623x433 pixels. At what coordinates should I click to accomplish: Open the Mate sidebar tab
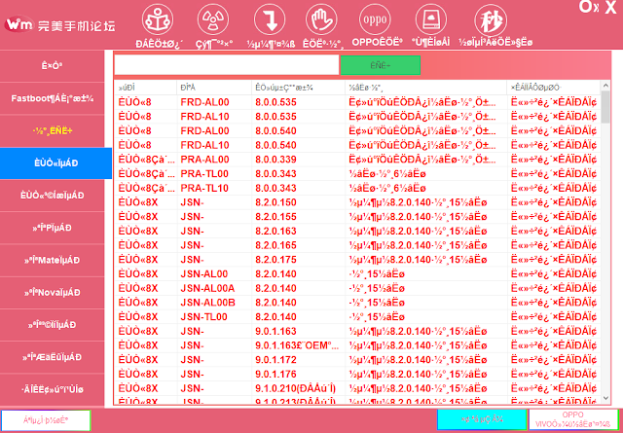[x=52, y=260]
